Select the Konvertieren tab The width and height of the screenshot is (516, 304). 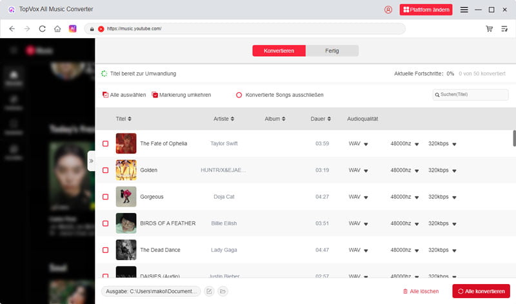click(279, 51)
